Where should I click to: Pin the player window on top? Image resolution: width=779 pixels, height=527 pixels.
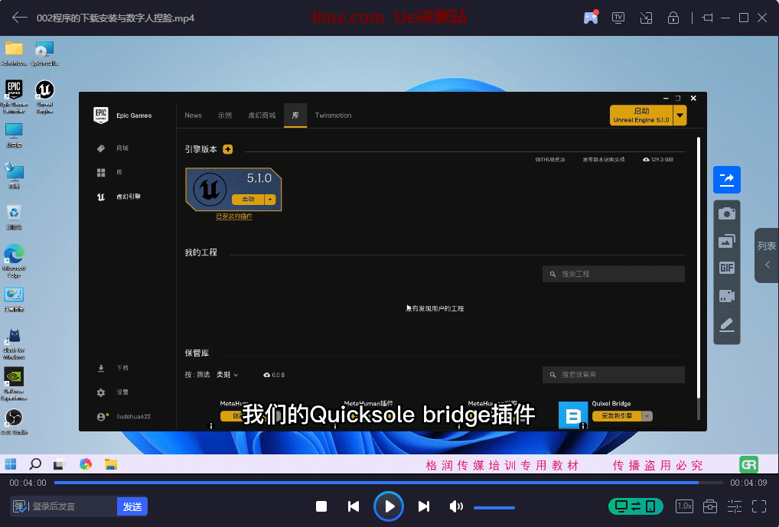click(x=707, y=18)
